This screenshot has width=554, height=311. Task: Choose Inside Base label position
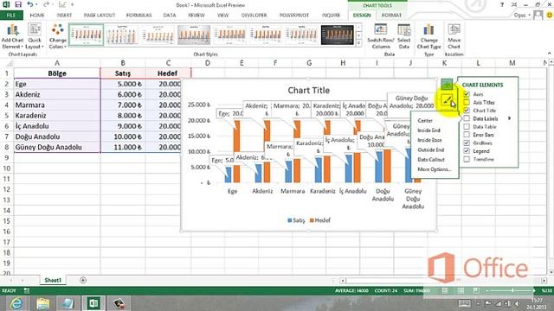pos(429,140)
